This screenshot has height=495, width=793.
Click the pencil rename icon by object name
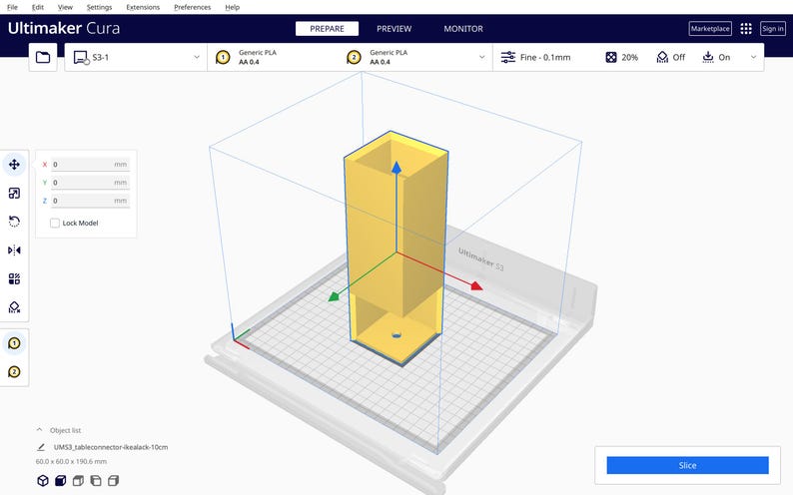41,447
